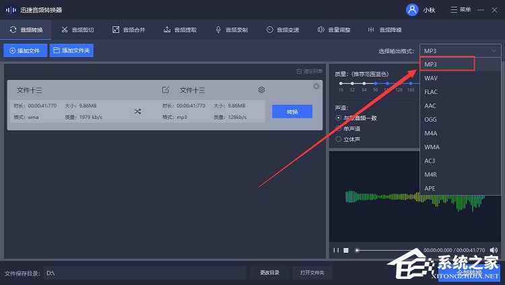
Task: Open the 音频录制 audio record tab
Action: pos(231,30)
